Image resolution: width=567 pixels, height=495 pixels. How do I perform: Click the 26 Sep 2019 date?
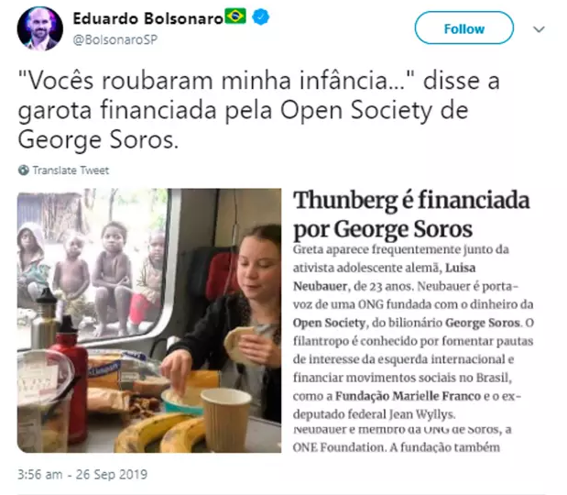tap(112, 475)
